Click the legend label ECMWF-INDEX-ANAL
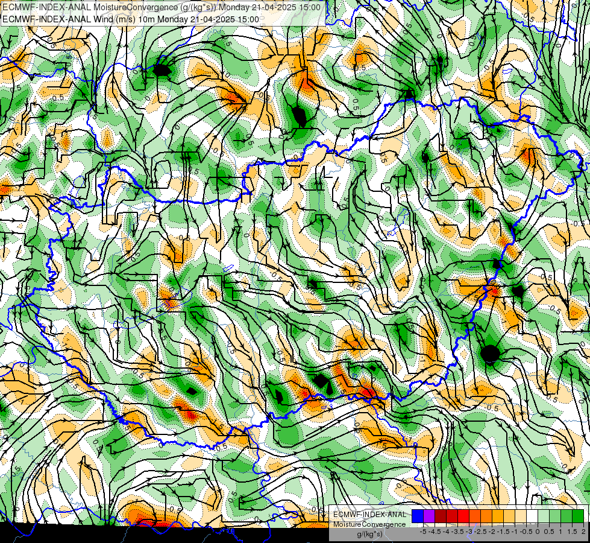590x543 pixels. pos(370,515)
